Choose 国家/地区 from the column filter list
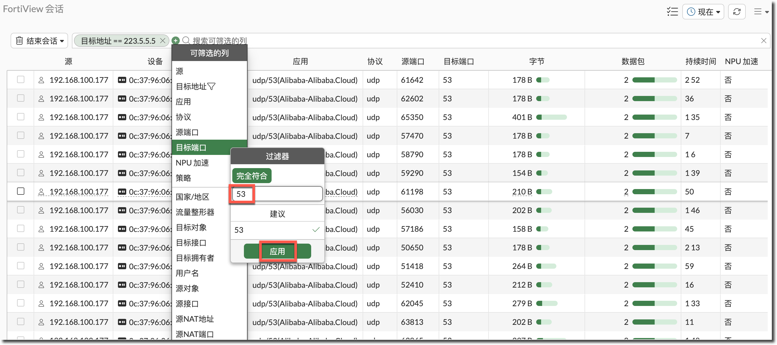777x345 pixels. click(x=192, y=197)
